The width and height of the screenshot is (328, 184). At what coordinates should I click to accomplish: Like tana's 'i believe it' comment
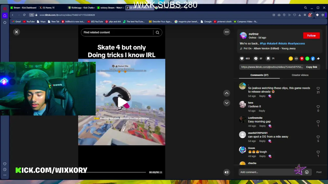pos(318,107)
